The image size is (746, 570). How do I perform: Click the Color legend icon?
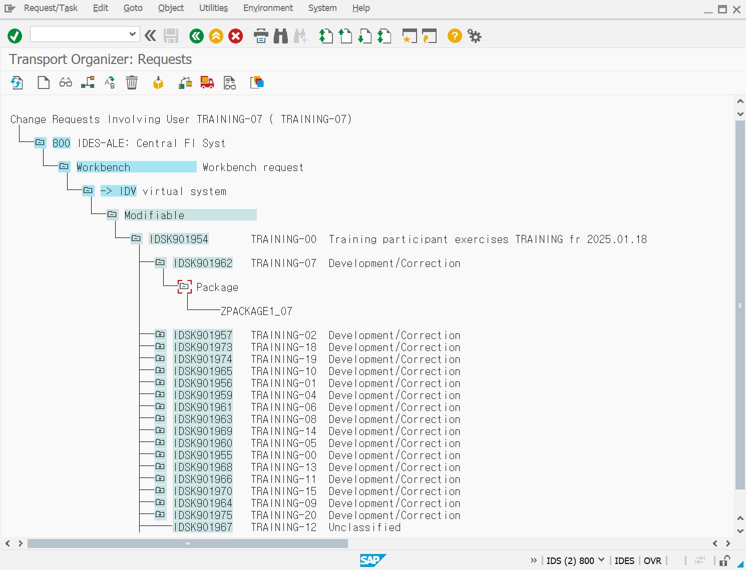[257, 82]
